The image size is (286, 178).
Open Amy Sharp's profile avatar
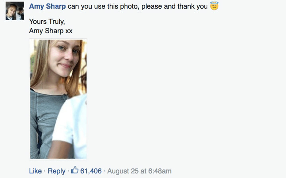pyautogui.click(x=15, y=11)
